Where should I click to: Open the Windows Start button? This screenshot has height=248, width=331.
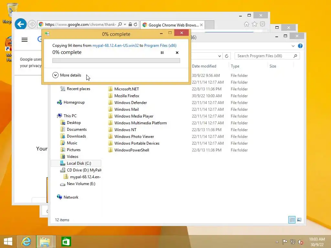[x=8, y=242]
